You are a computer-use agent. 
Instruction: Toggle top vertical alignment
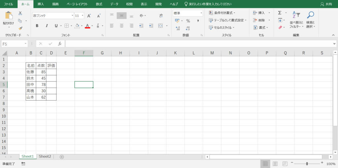(x=112, y=15)
